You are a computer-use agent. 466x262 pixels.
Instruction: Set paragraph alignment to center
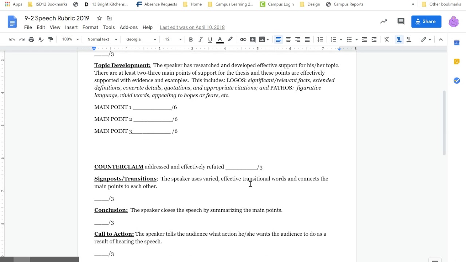click(x=288, y=39)
